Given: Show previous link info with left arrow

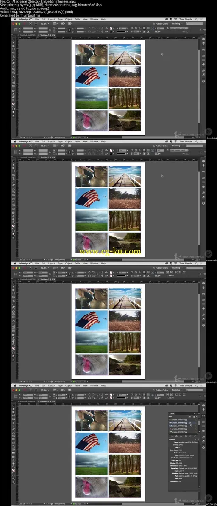Looking at the screenshot, I should point(195,439).
